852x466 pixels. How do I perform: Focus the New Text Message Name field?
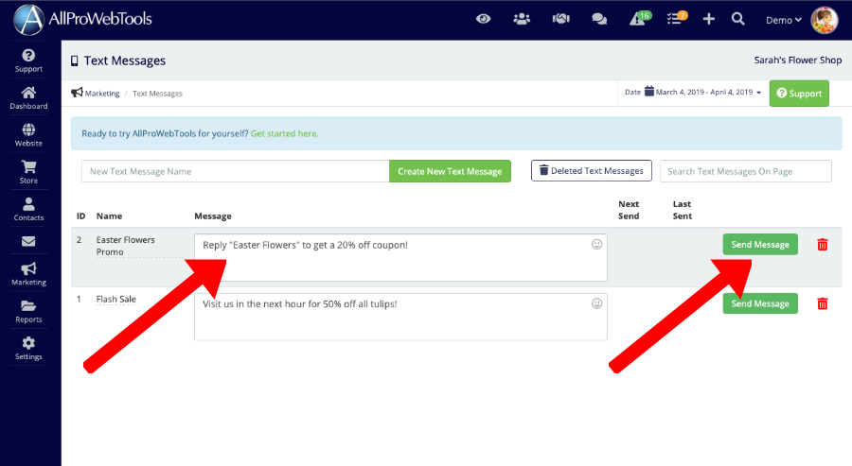236,171
